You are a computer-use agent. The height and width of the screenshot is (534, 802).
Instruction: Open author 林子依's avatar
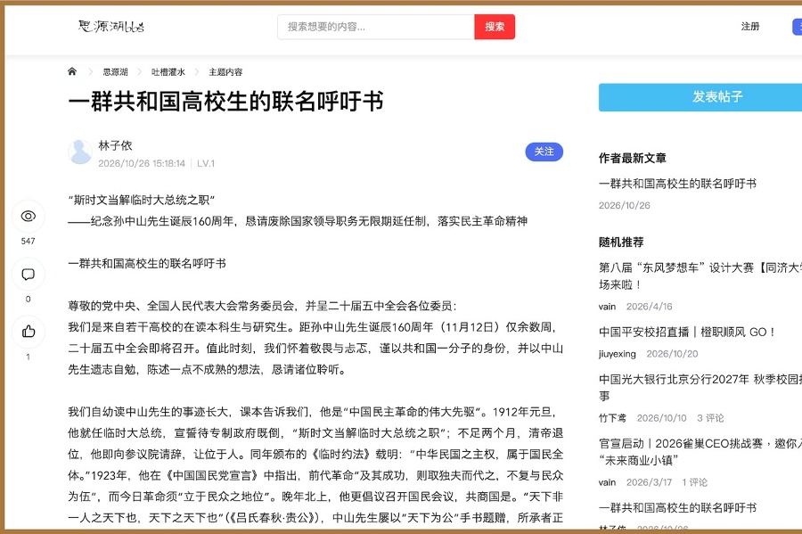point(80,152)
